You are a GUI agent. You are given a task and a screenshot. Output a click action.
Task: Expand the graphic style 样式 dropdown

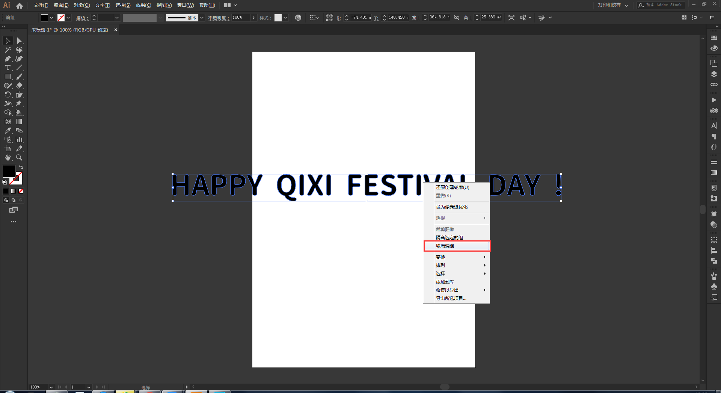(285, 18)
